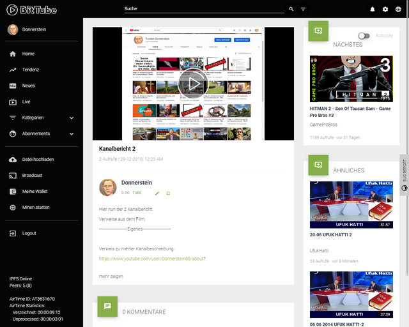Click the Kategorien list icon
This screenshot has height=327, width=409.
13,118
